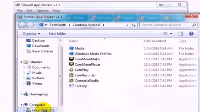Image resolution: width=200 pixels, height=112 pixels.
Task: Open the Organize dropdown menu
Action: tap(31, 34)
